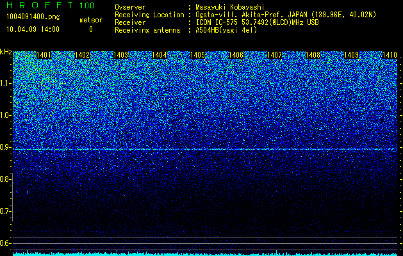Click the 1.1 frequency axis label
The height and width of the screenshot is (256, 403).
click(x=6, y=83)
